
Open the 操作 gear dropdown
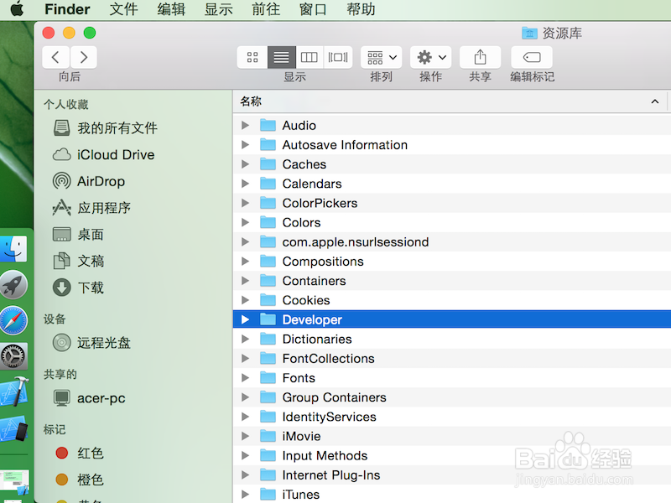coord(429,57)
